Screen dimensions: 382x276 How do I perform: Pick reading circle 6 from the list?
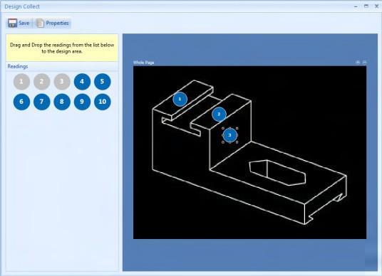21,102
